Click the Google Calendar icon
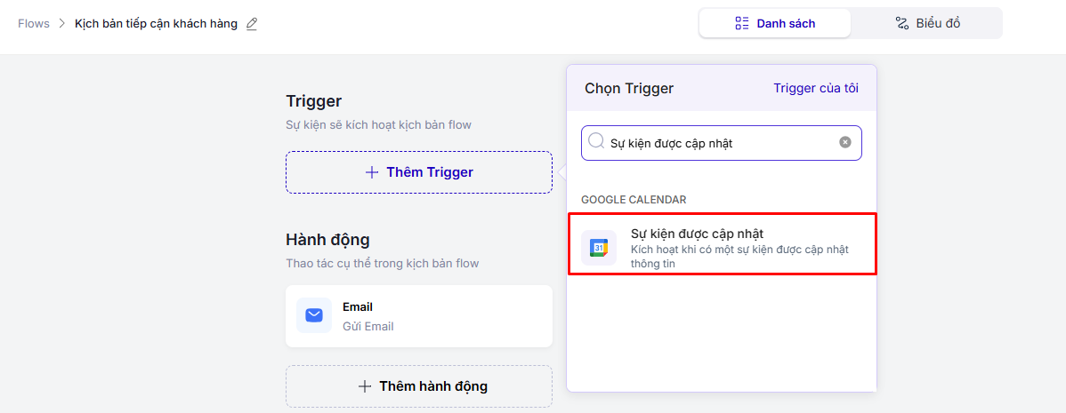The height and width of the screenshot is (413, 1066). pyautogui.click(x=599, y=247)
